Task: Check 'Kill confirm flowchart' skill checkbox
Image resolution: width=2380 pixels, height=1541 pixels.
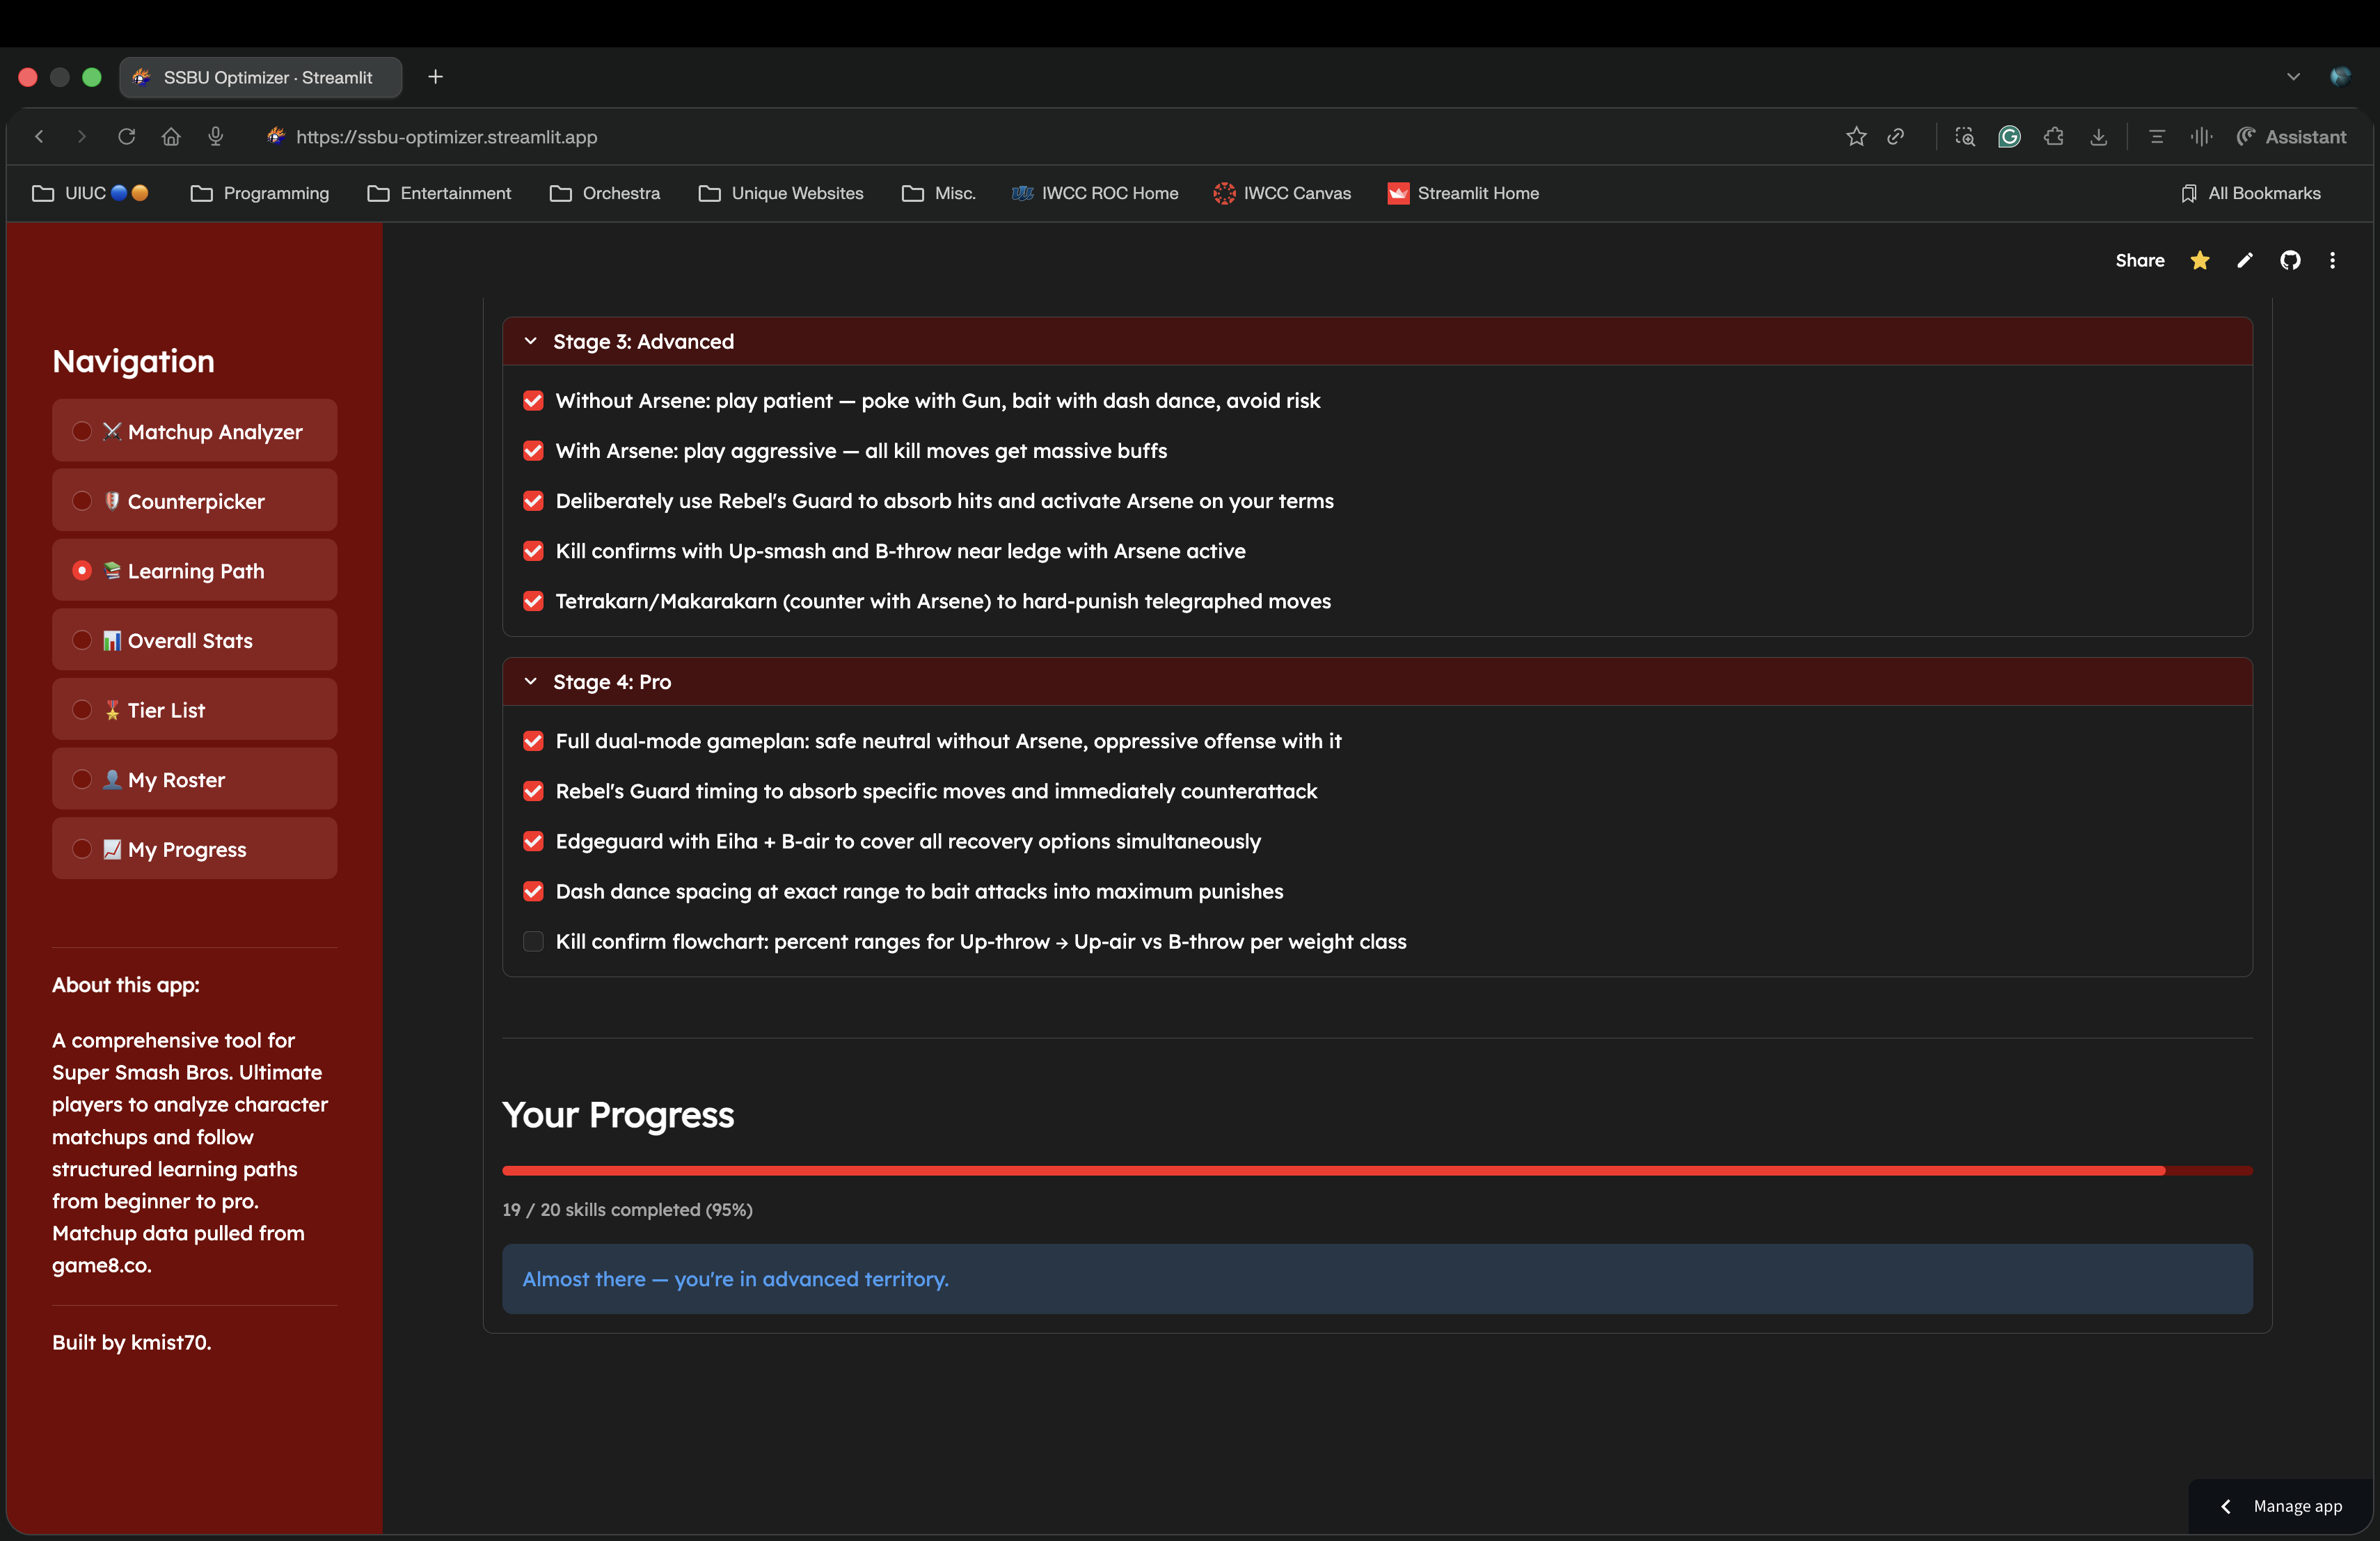Action: click(533, 941)
